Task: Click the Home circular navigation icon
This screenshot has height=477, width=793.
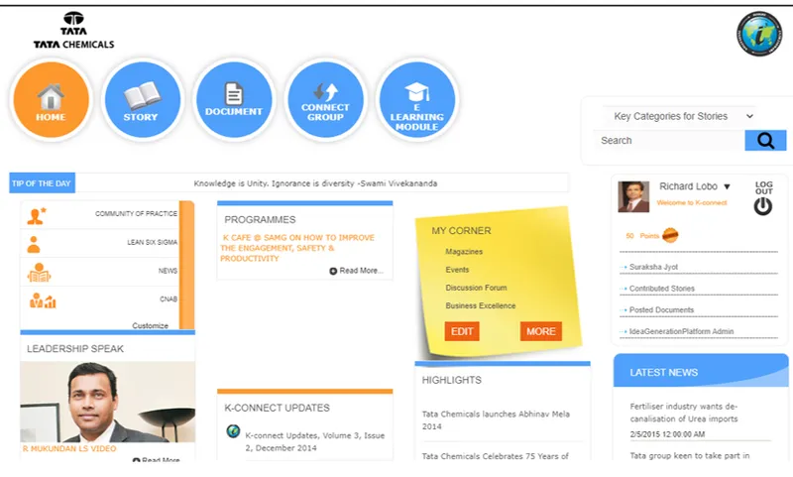Action: tap(51, 100)
